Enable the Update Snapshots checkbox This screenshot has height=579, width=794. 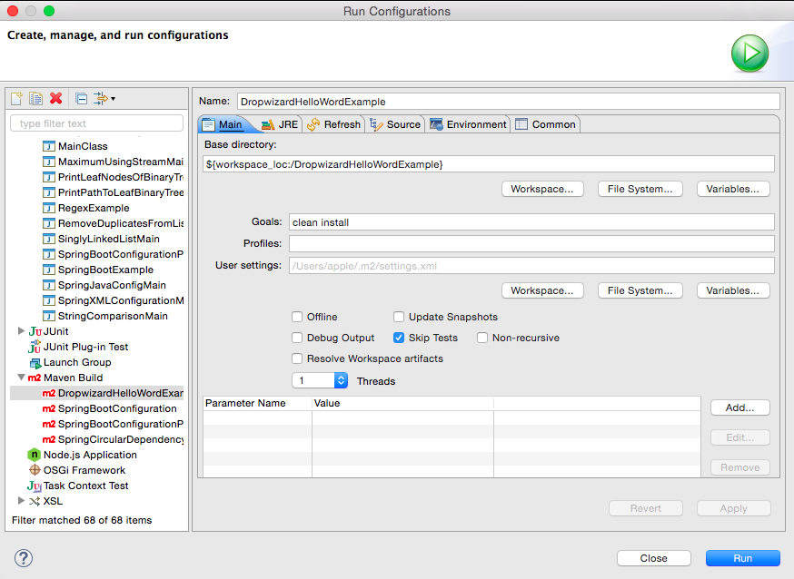[399, 317]
